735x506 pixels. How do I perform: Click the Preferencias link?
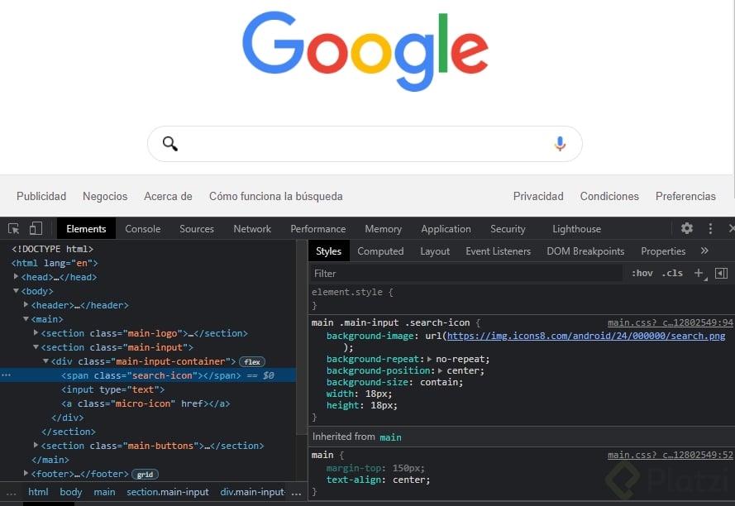point(685,196)
